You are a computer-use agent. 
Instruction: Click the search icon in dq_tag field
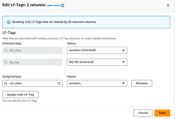point(6,62)
